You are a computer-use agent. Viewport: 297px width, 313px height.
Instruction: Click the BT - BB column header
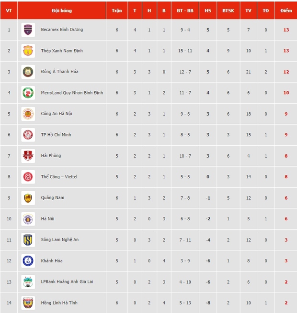[x=185, y=10]
